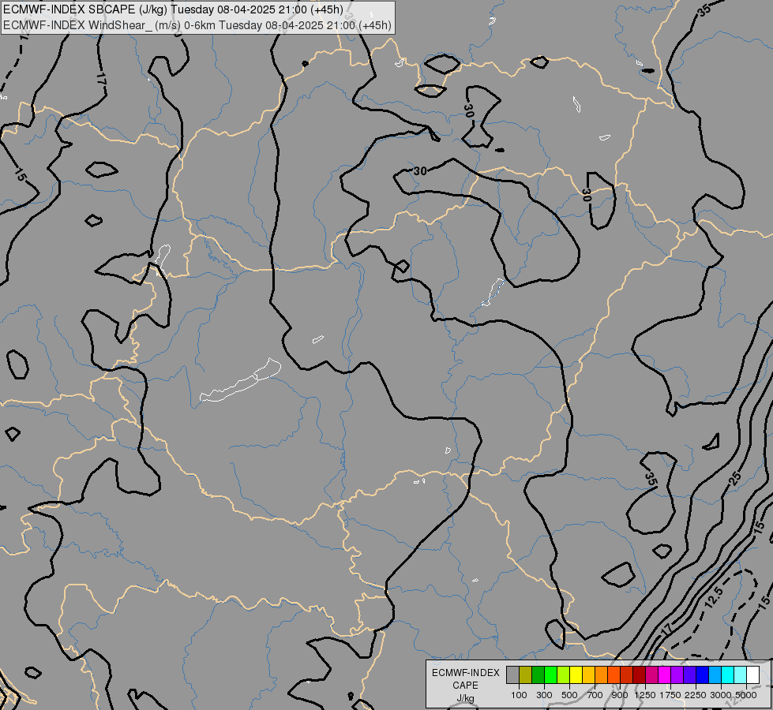Click the 300 legend scale value
This screenshot has width=773, height=710.
(x=544, y=695)
